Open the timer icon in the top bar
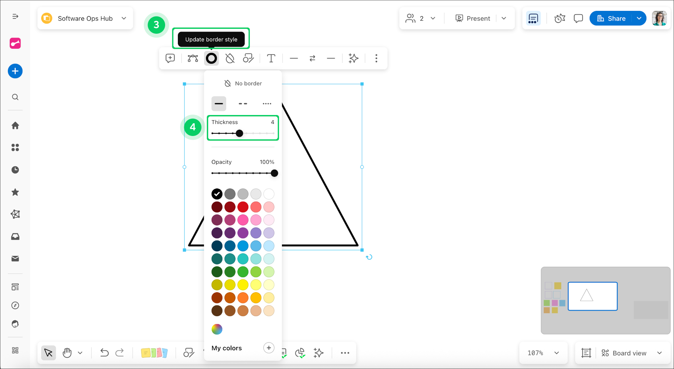 (559, 18)
